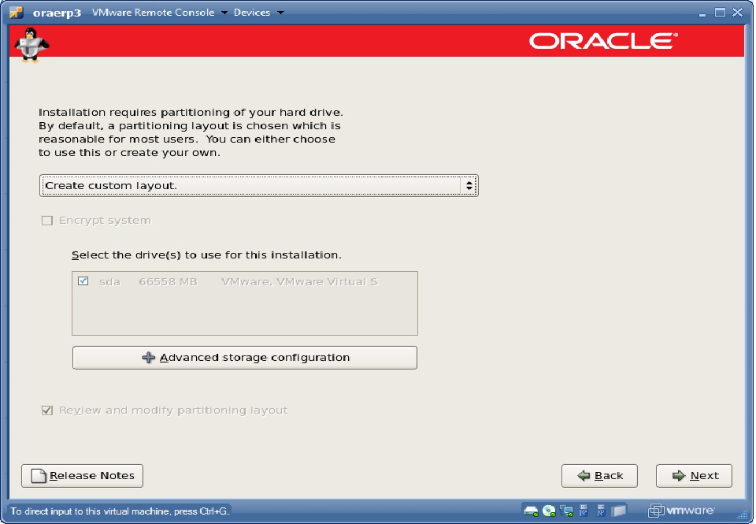Screen dimensions: 756x524
Task: Click the network adapter icon in status bar
Action: (x=565, y=511)
